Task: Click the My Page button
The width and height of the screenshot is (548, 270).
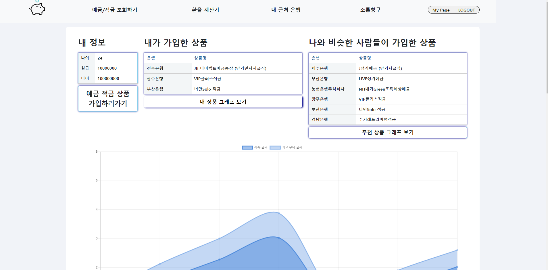Action: (x=441, y=10)
